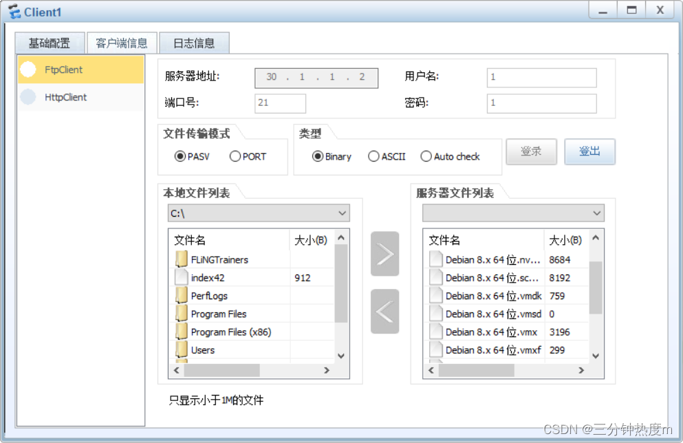Click the Users folder icon
Screen dimensions: 683x443
(x=182, y=349)
